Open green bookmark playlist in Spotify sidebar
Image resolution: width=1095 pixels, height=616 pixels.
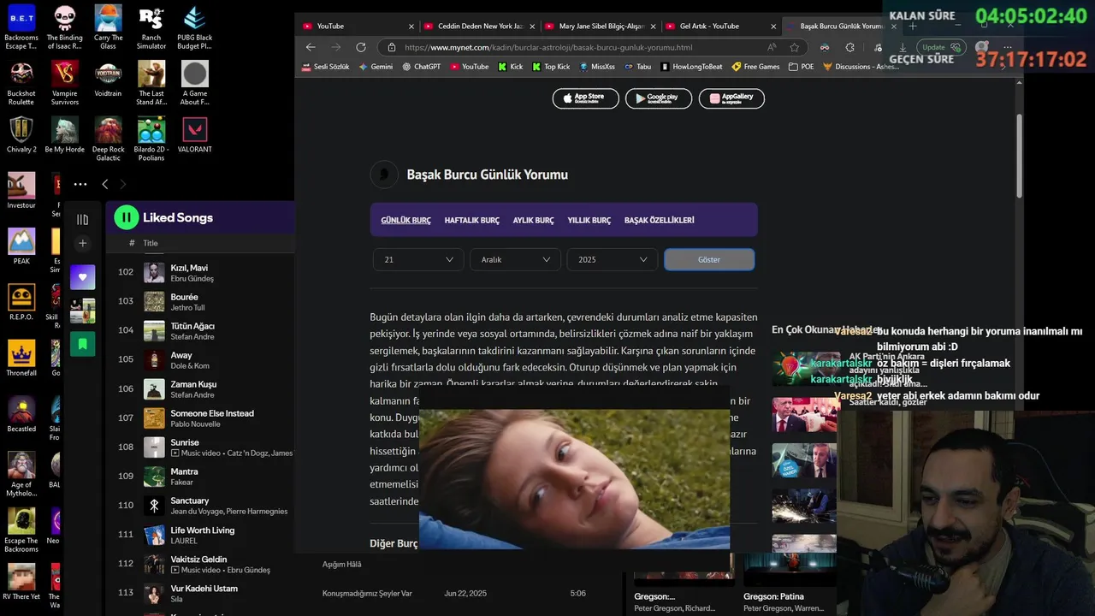coord(82,344)
